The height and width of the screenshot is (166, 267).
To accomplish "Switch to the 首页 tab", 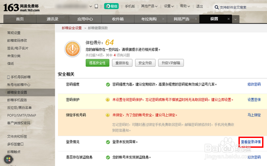I will (20, 19).
